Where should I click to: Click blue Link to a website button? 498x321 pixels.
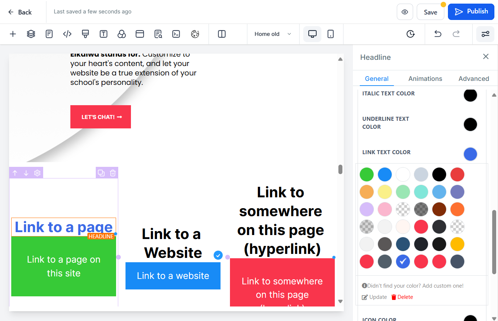click(x=173, y=276)
